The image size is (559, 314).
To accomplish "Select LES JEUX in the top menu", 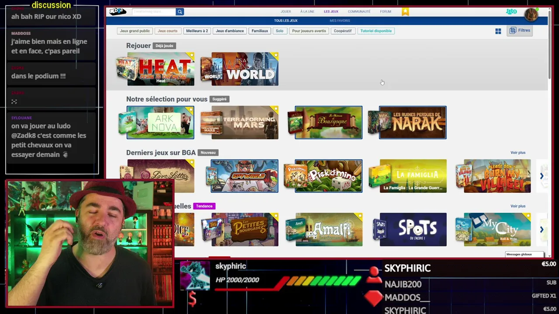I will 331,12.
